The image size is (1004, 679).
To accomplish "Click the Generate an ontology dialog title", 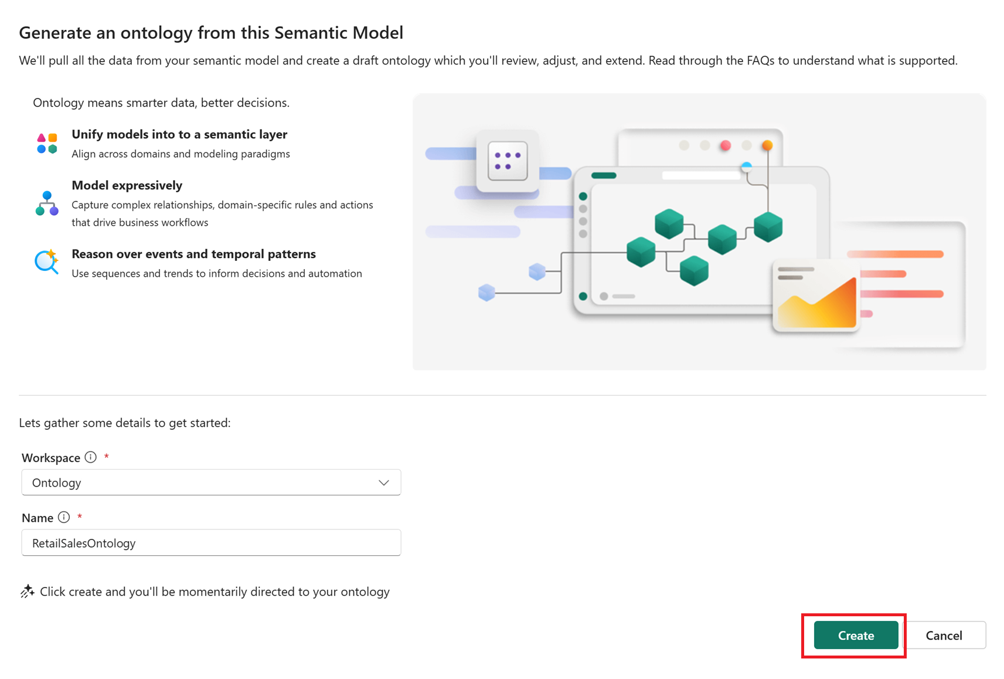I will pos(211,33).
